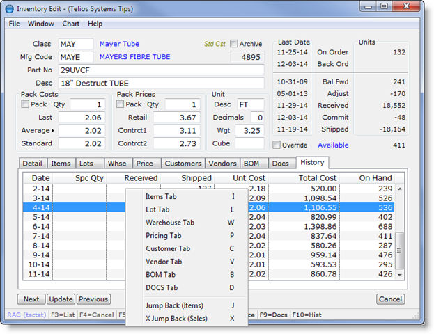This screenshot has height=334, width=434.
Task: Toggle the Override checkbox
Action: (x=277, y=145)
